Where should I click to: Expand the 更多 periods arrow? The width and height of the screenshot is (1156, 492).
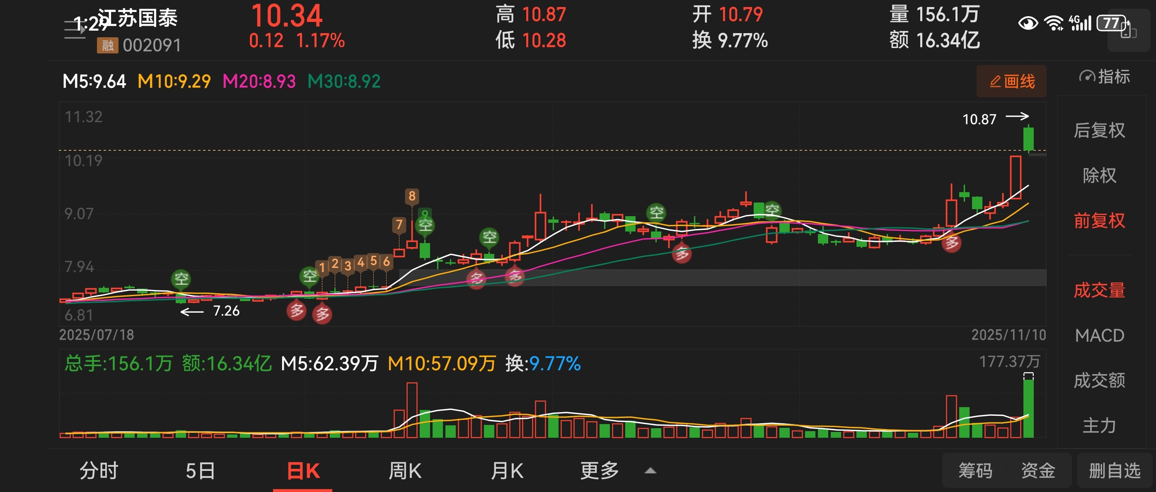[650, 471]
